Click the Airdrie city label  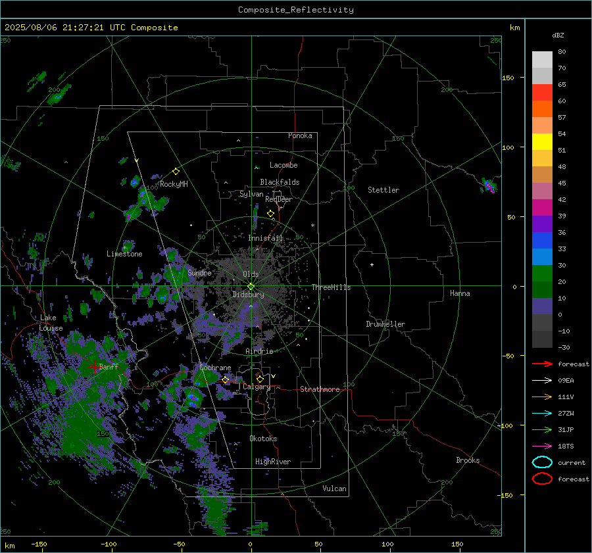(x=259, y=351)
